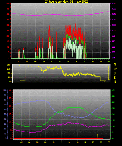Viewport: 122px width, 146px height.
Task: Click the blue 100 humidity axis label
Action: 4,90
